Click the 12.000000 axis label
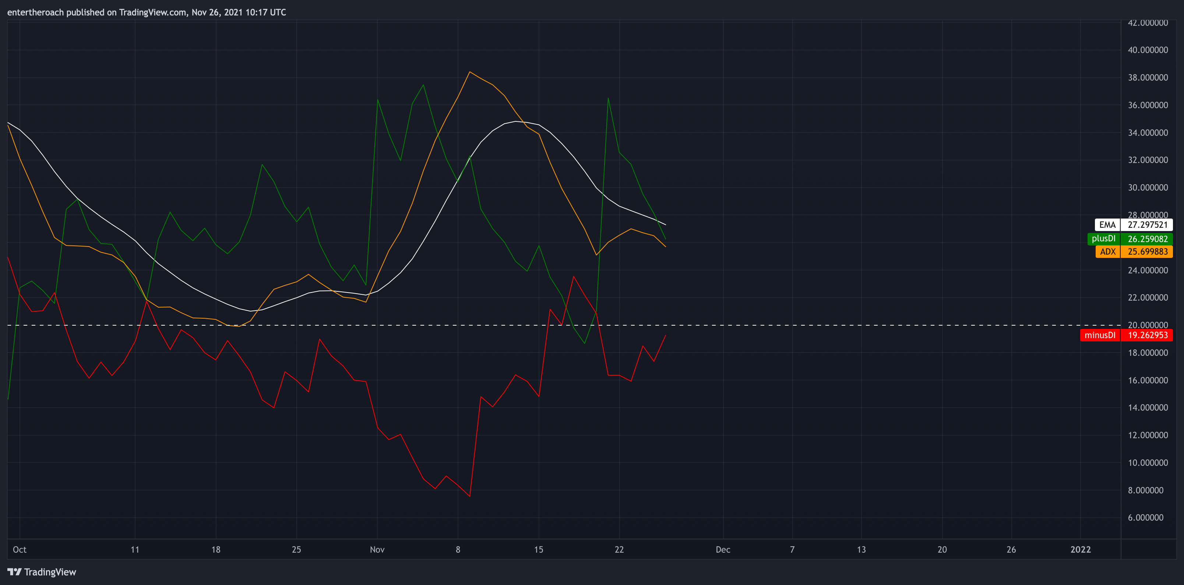Viewport: 1184px width, 585px height. tap(1148, 435)
